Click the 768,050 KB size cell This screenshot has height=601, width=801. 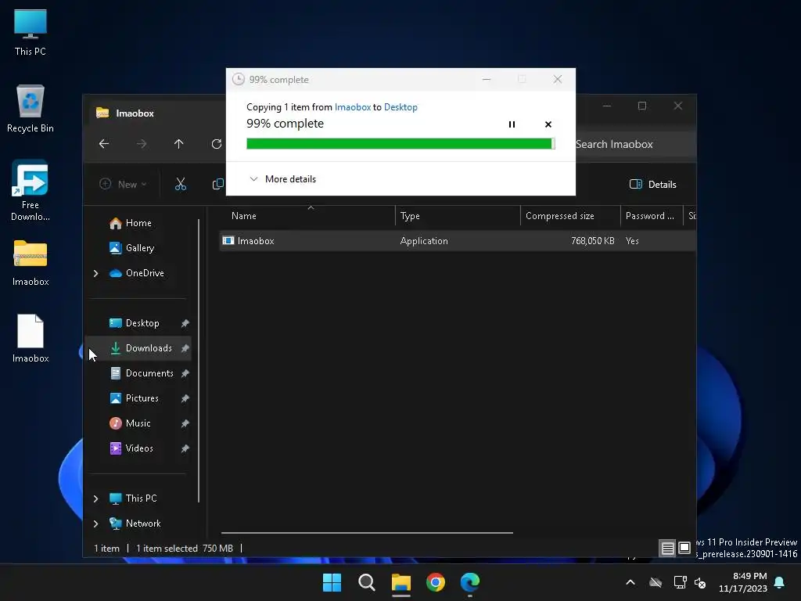(593, 241)
